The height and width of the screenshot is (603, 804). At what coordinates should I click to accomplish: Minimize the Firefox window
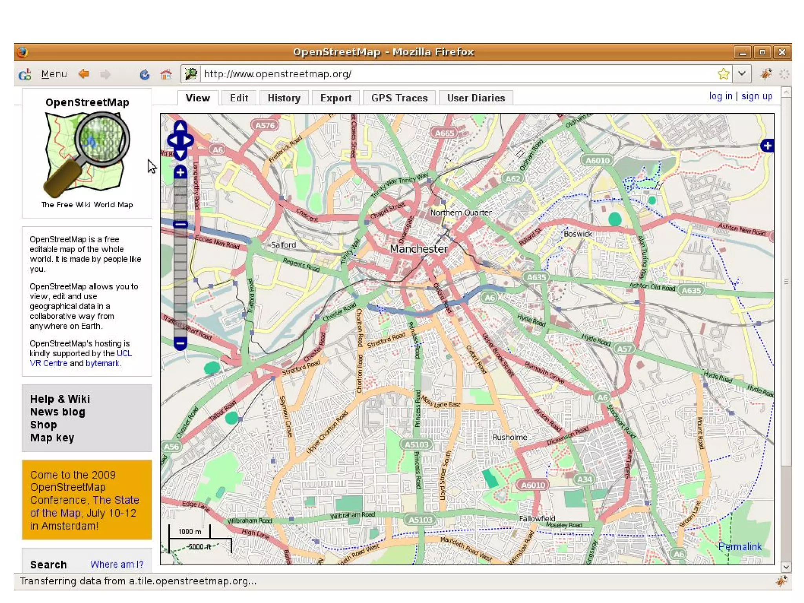click(x=742, y=52)
